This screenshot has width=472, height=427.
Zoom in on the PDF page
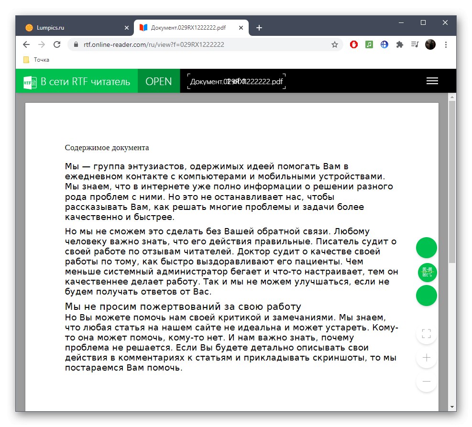click(x=426, y=357)
